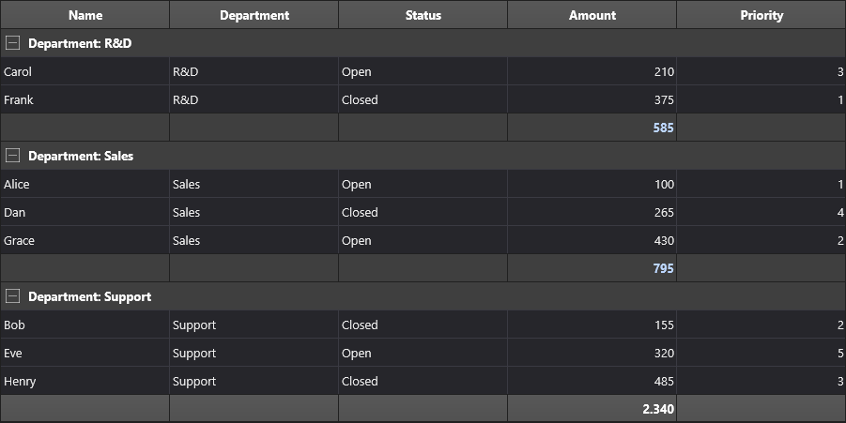Click the Sales department cell in Alice's row
Image resolution: width=846 pixels, height=423 pixels.
254,184
